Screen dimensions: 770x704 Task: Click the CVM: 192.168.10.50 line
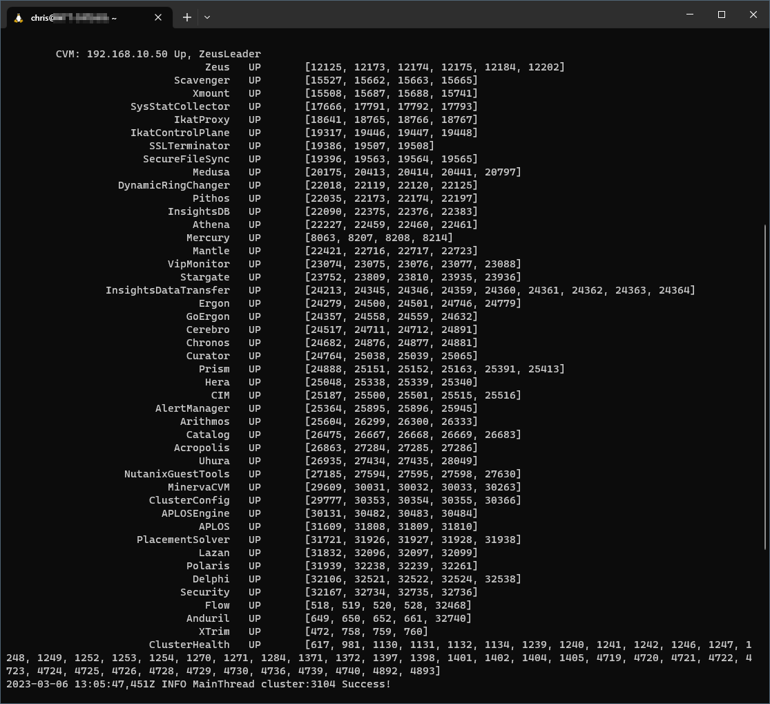pyautogui.click(x=158, y=54)
